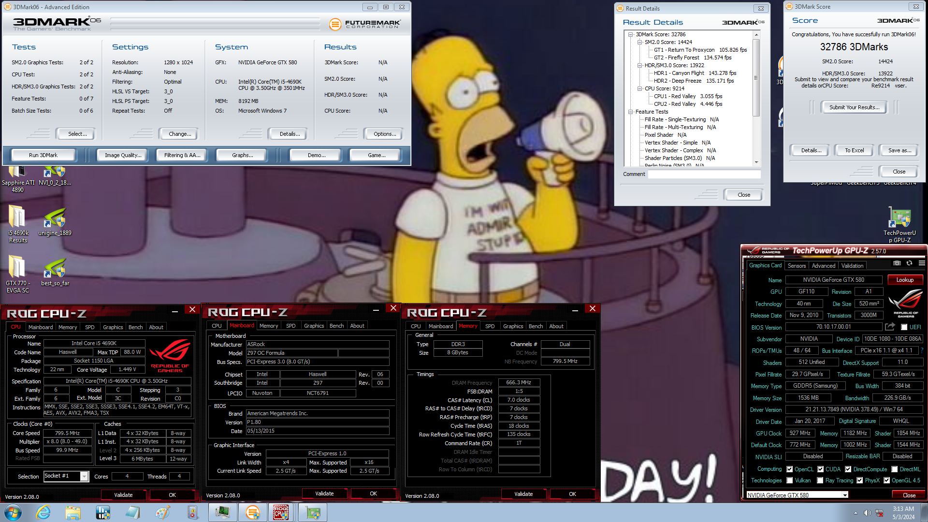
Task: Click the BIOS export share icon in GPU-Z
Action: click(890, 327)
